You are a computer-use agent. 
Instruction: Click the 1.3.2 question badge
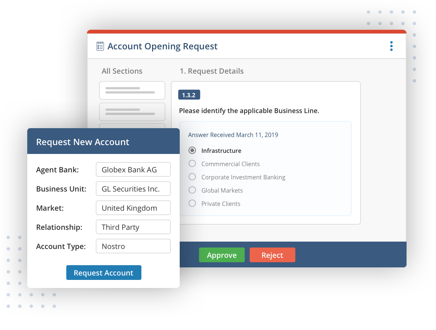point(189,95)
